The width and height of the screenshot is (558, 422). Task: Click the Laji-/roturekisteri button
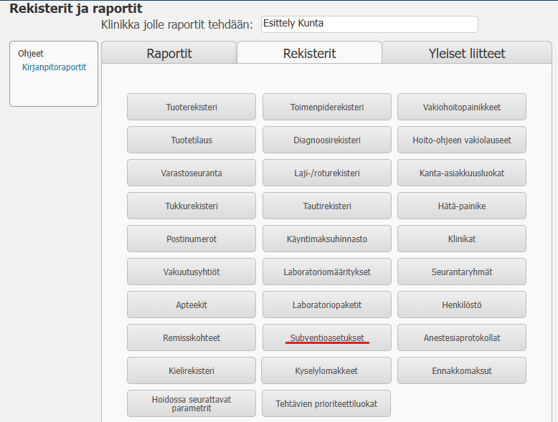coord(326,173)
